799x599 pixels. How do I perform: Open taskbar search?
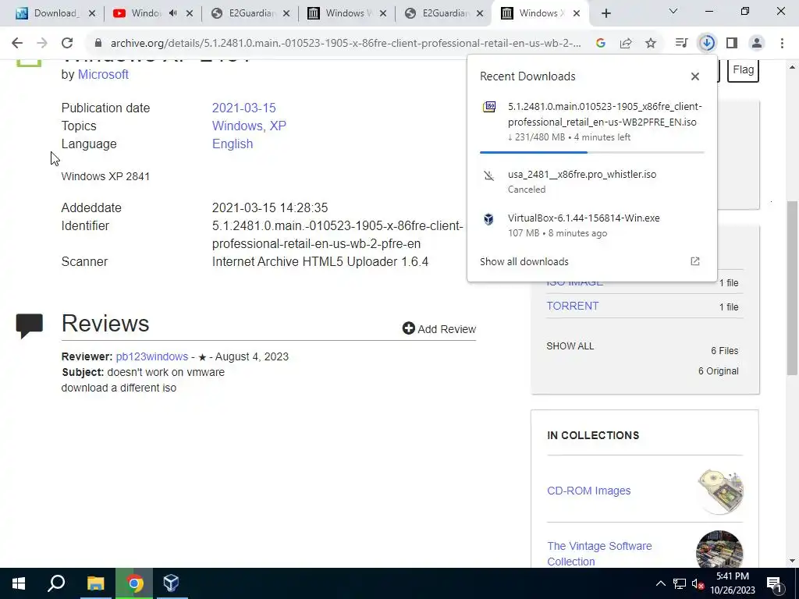pyautogui.click(x=56, y=583)
